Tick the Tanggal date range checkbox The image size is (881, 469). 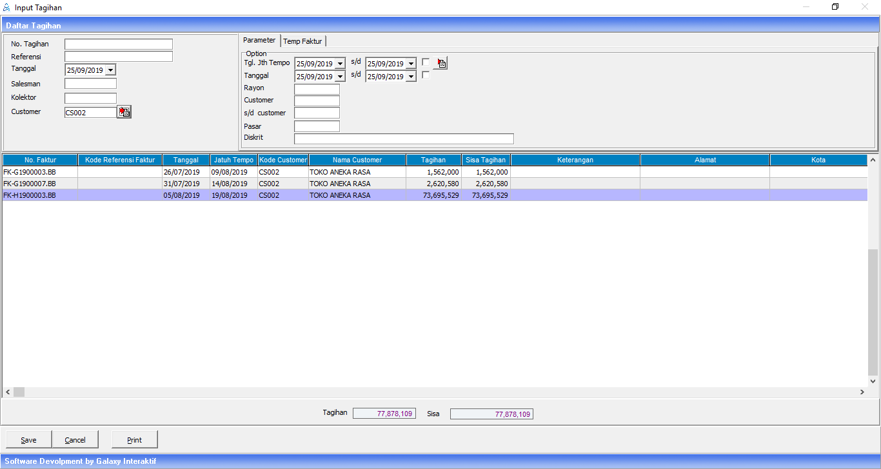[426, 75]
